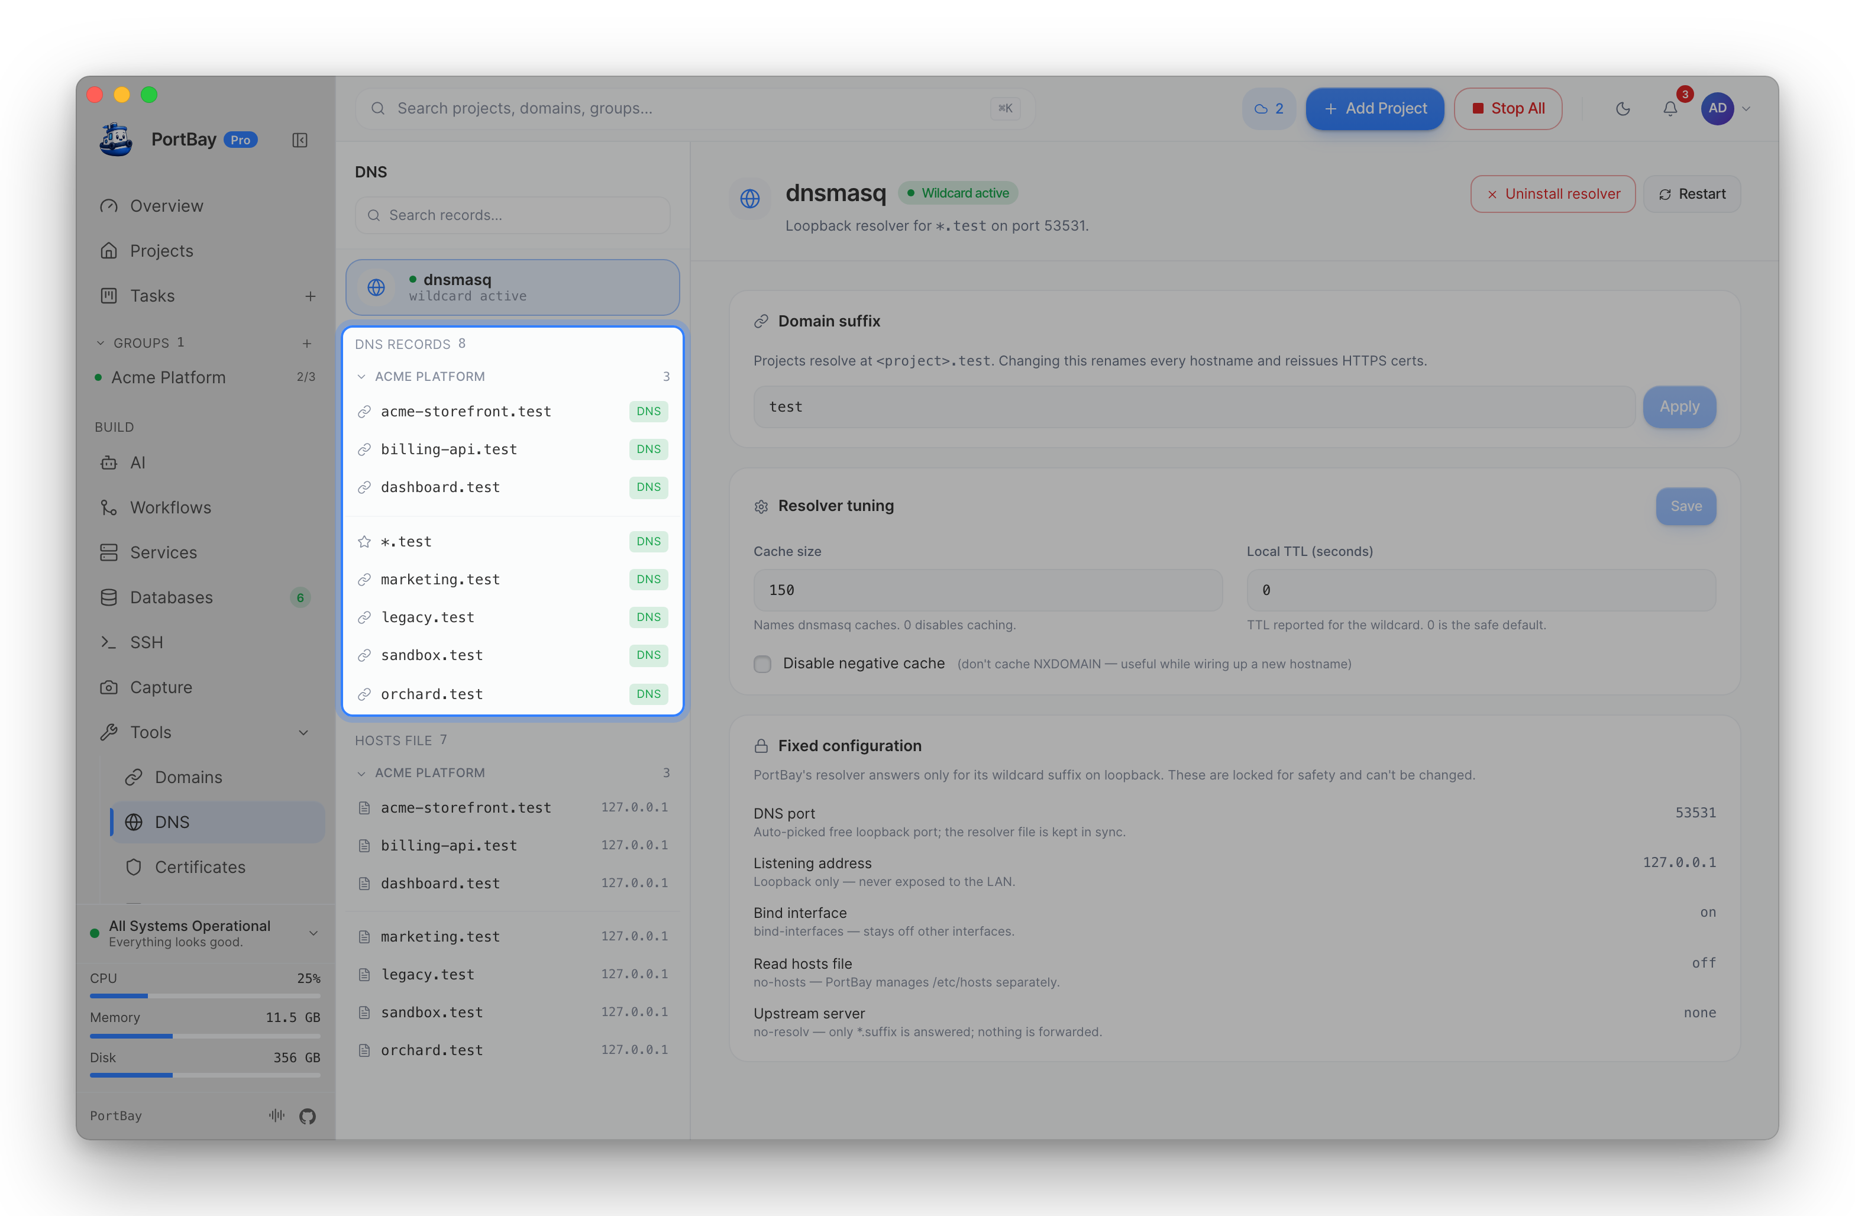Collapse the Tools menu chevron

point(304,732)
